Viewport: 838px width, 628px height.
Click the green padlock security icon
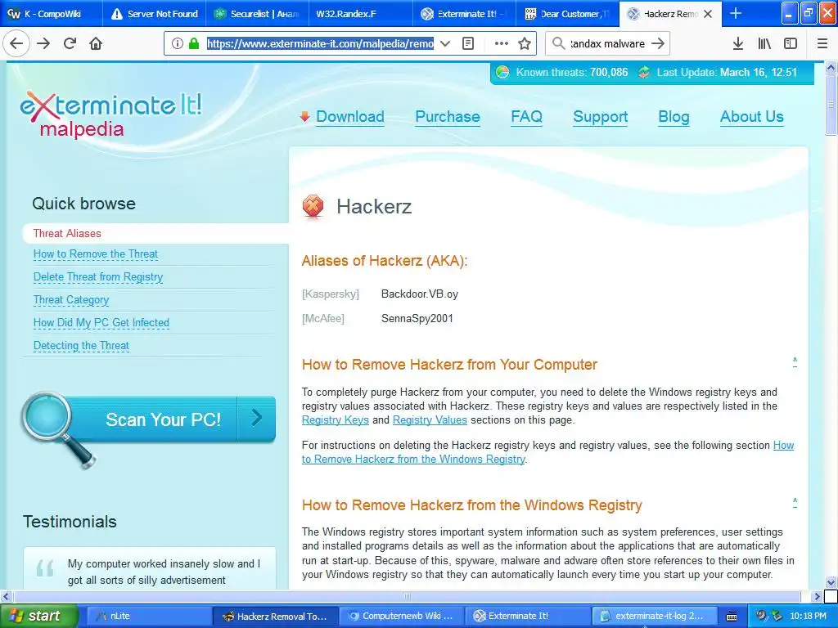(x=194, y=43)
